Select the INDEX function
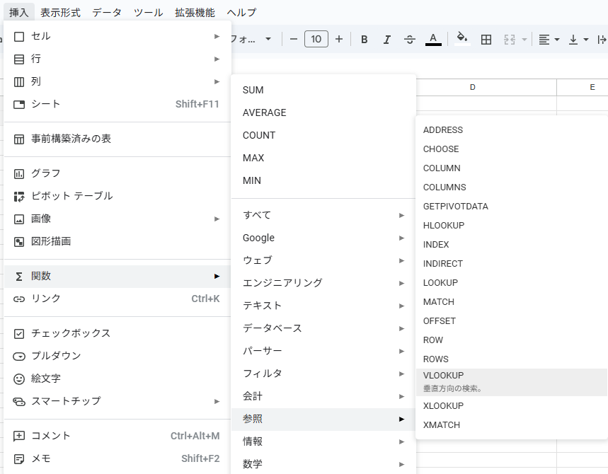Image resolution: width=608 pixels, height=474 pixels. 512,245
